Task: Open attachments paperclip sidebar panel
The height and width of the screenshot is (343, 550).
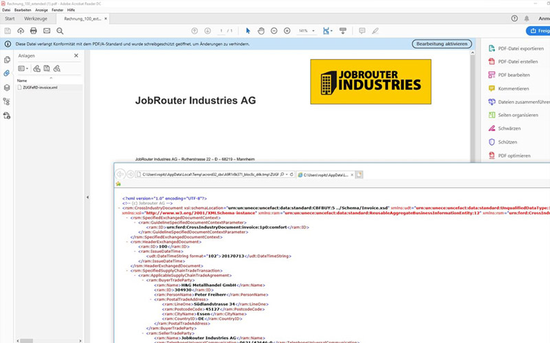Action: pyautogui.click(x=7, y=74)
